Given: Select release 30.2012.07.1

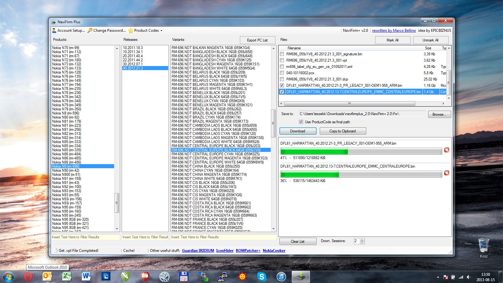Looking at the screenshot, I should pos(133,64).
